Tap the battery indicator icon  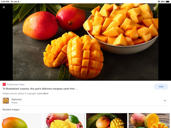click(168, 2)
